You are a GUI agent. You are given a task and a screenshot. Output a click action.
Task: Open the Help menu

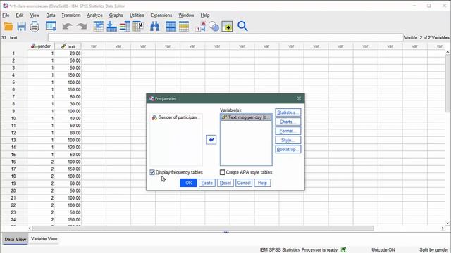[x=205, y=15]
